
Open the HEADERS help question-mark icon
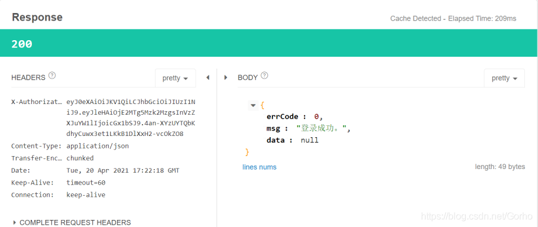click(x=52, y=76)
